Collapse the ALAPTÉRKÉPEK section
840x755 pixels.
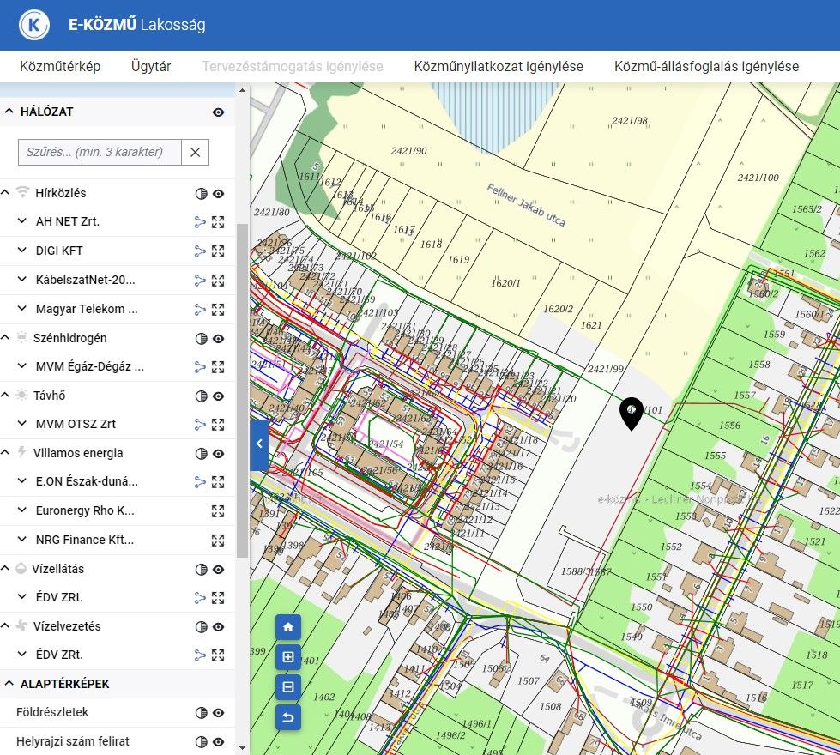click(x=9, y=684)
